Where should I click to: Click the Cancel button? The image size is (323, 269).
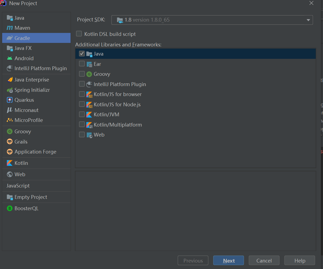click(264, 261)
